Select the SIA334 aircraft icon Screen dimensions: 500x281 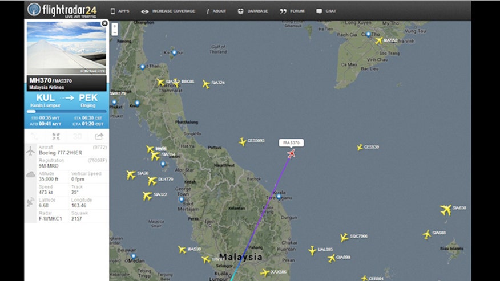click(156, 156)
